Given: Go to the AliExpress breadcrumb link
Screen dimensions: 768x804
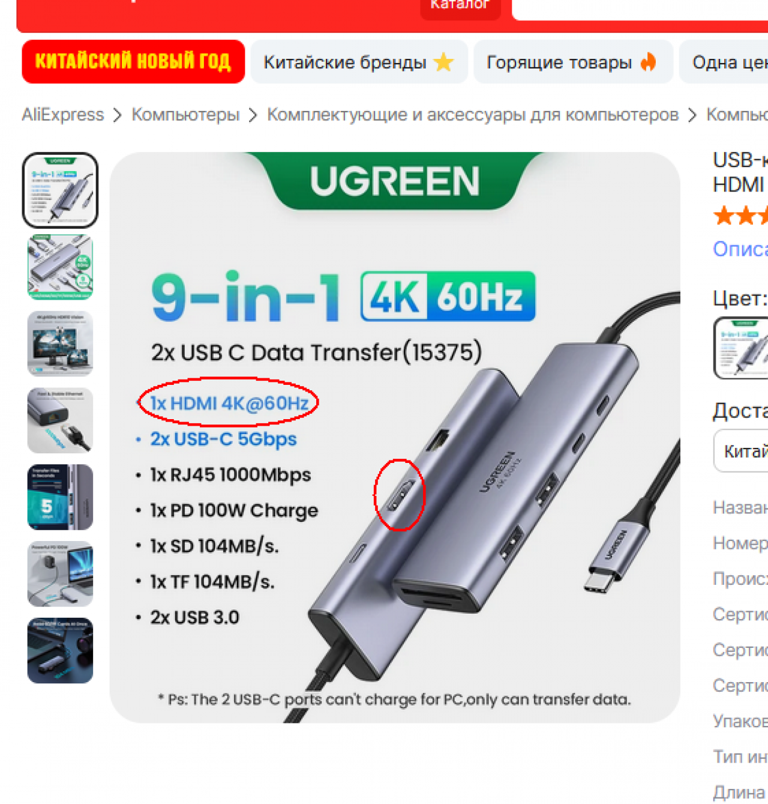Looking at the screenshot, I should 62,114.
